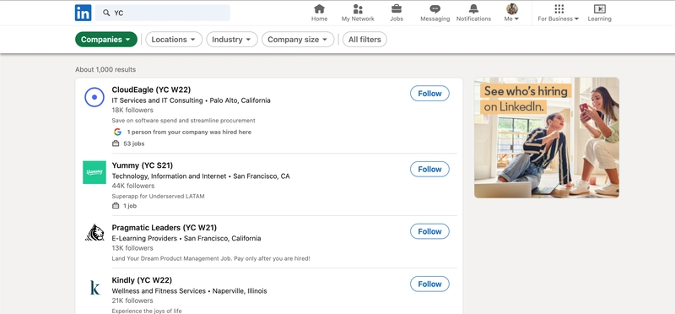Click the Kindly 'k' company logo
The width and height of the screenshot is (675, 314).
click(x=94, y=287)
